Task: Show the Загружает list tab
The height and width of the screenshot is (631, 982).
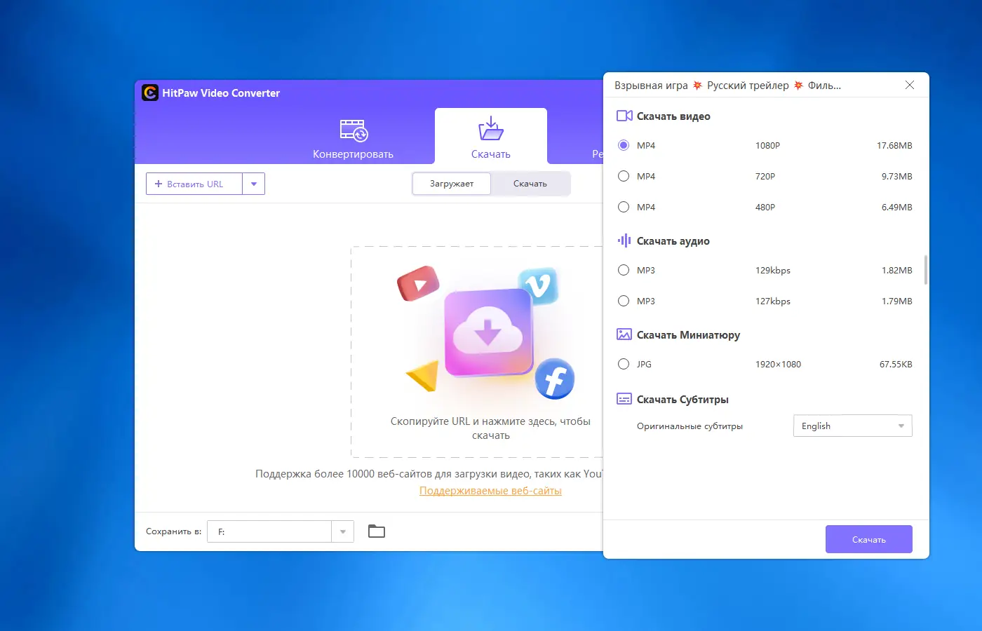Action: coord(452,184)
